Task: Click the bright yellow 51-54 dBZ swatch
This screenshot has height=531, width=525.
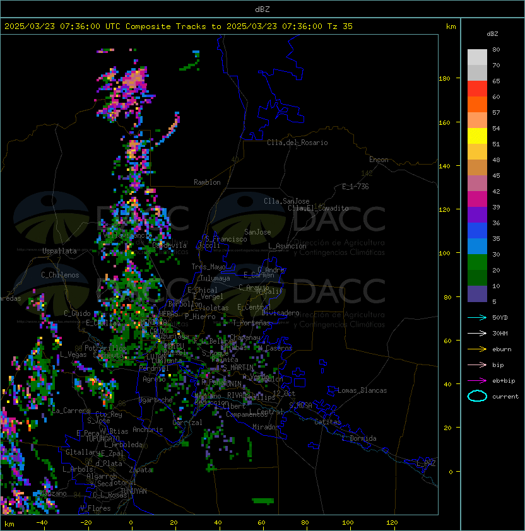Action: 477,136
